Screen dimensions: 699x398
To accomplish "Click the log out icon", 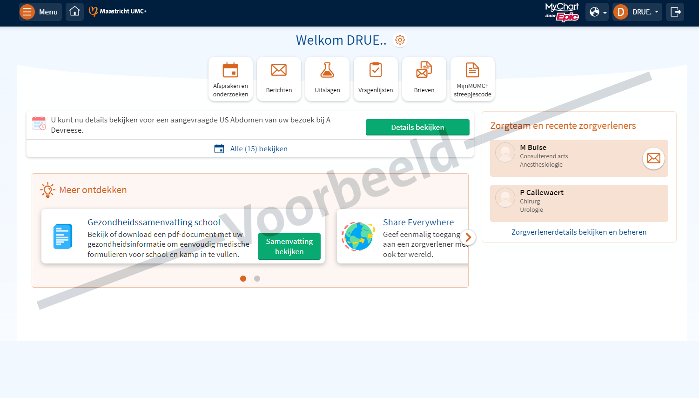I will 675,12.
